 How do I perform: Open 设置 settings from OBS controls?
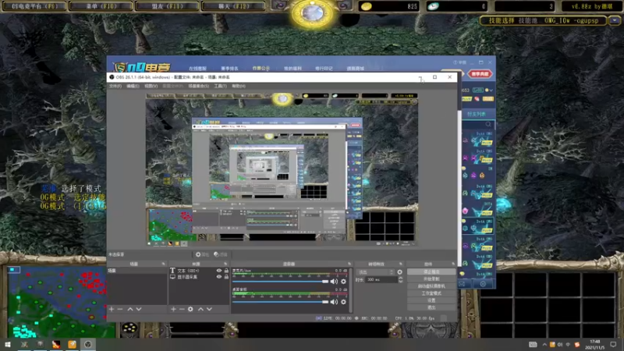[431, 300]
